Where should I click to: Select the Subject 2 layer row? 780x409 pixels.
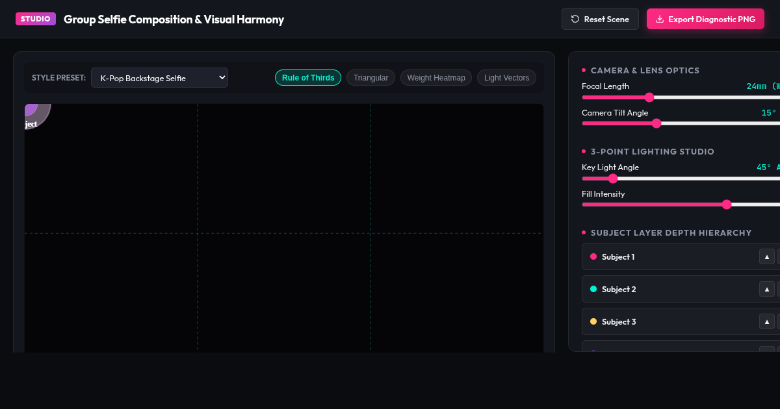(681, 289)
